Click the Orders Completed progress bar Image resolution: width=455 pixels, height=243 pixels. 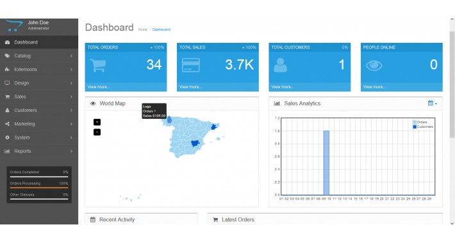click(x=39, y=176)
